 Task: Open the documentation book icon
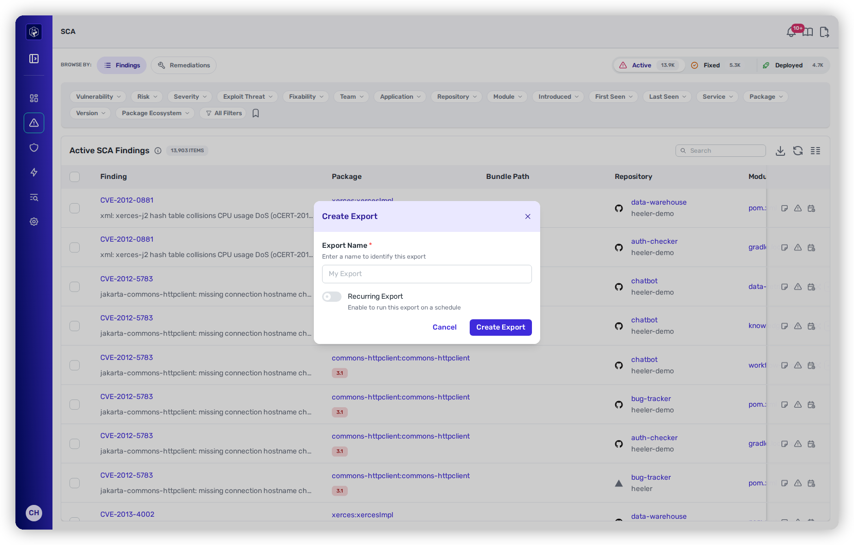click(x=808, y=32)
